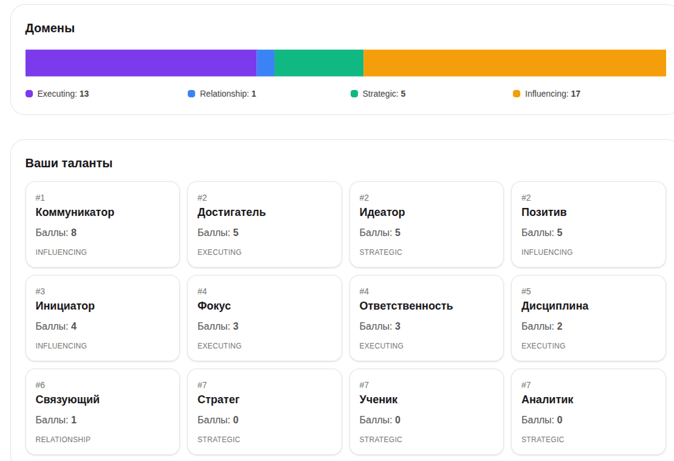674x461 pixels.
Task: Click the Связующий talent card
Action: tap(102, 411)
